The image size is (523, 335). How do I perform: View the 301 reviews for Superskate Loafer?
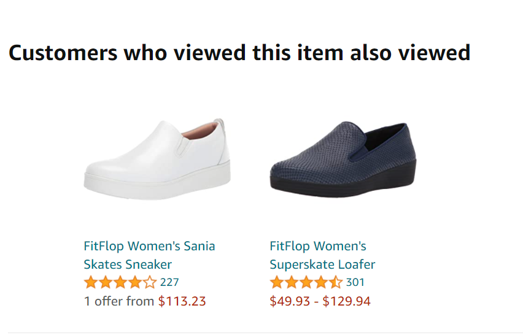(x=355, y=283)
